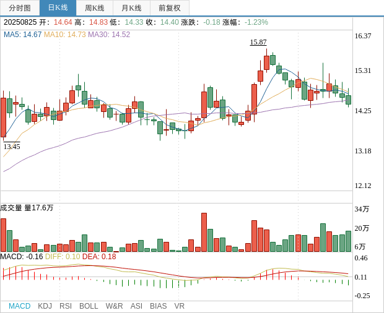Click the DIFF: 0.10 value
This screenshot has width=384, height=313.
point(63,257)
